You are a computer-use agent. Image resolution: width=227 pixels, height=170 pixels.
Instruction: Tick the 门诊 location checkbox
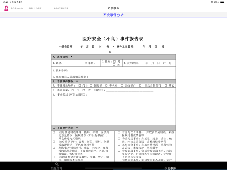click(x=80, y=85)
